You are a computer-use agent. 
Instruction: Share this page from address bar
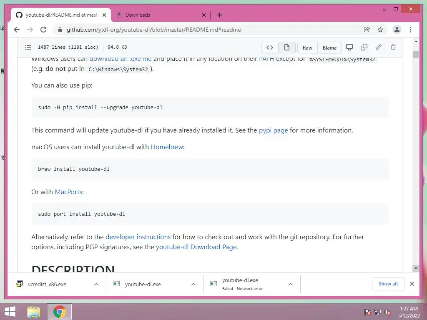[367, 30]
